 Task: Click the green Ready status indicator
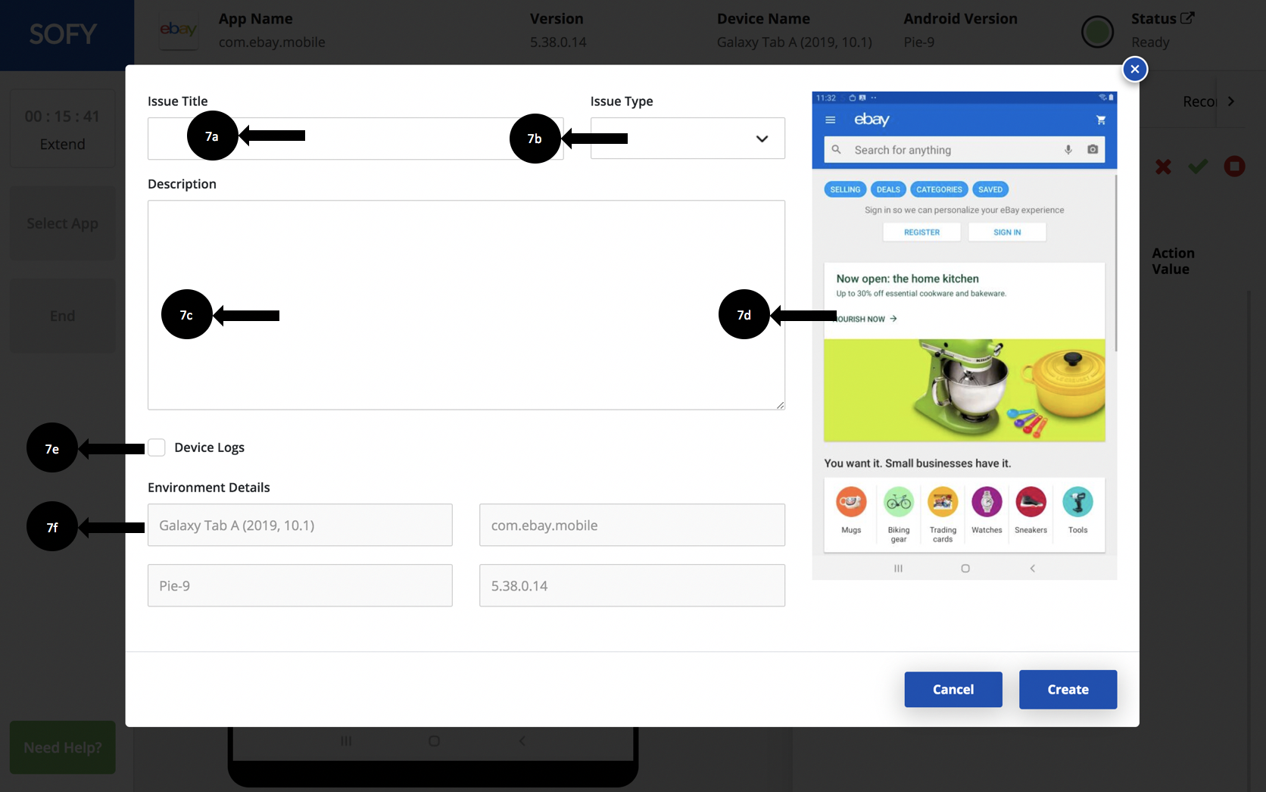pyautogui.click(x=1097, y=32)
